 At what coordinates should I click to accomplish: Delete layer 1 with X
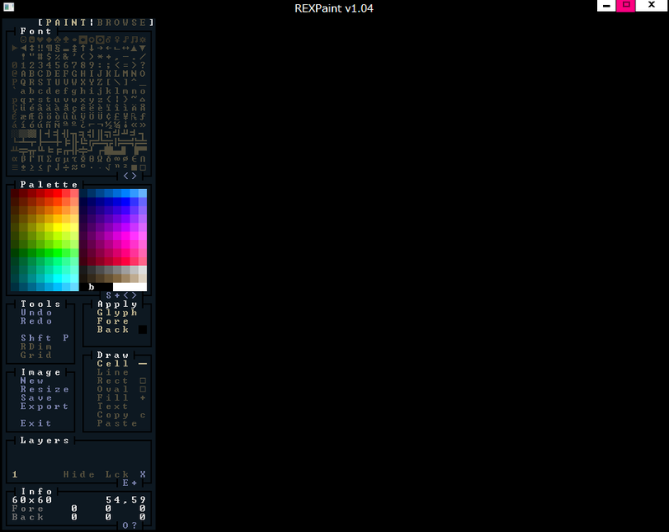(x=142, y=474)
